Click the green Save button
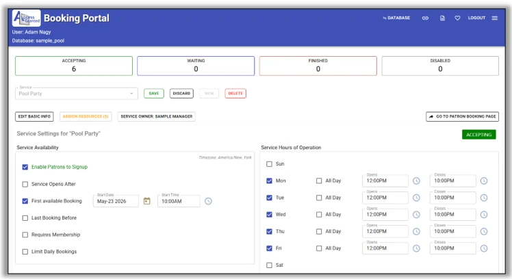This screenshot has height=279, width=512. (153, 94)
